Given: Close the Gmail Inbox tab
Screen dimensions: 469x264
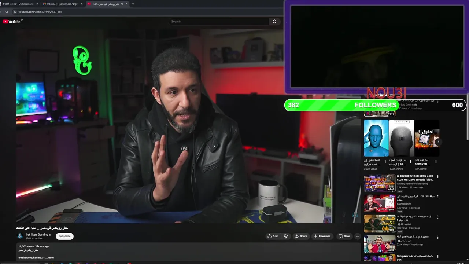Looking at the screenshot, I should tap(82, 4).
